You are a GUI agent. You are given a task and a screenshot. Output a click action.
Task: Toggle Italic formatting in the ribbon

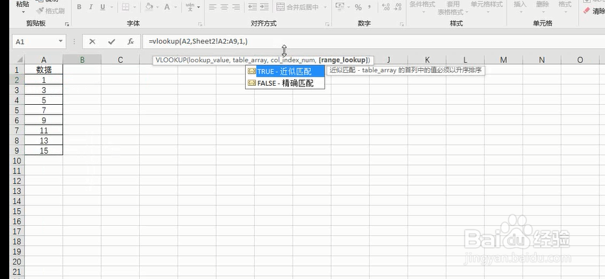tap(91, 7)
